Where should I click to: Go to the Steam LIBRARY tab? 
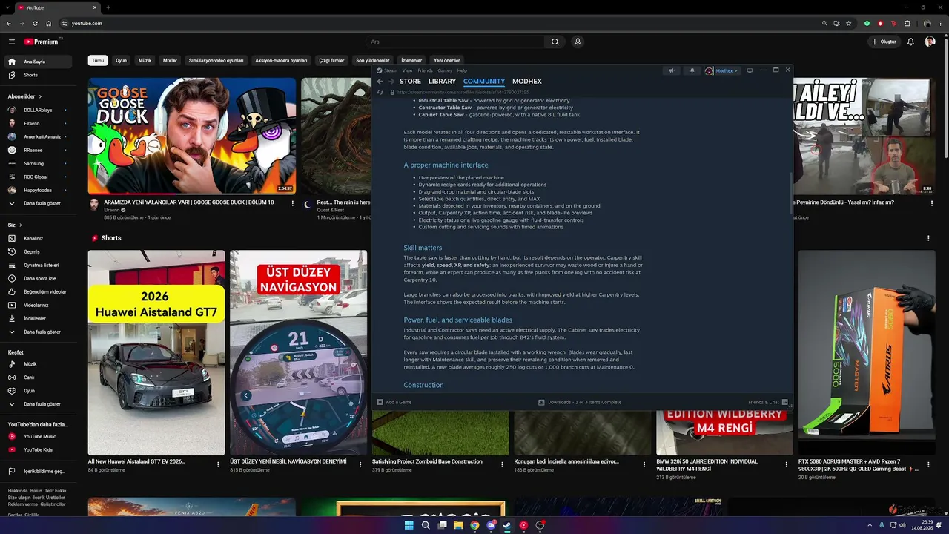(442, 82)
